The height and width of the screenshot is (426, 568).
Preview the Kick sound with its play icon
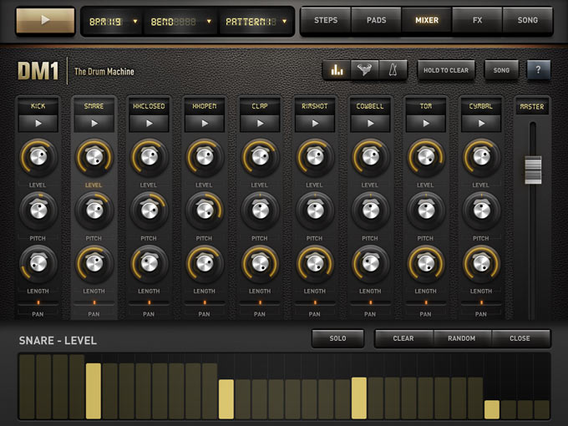click(x=38, y=123)
